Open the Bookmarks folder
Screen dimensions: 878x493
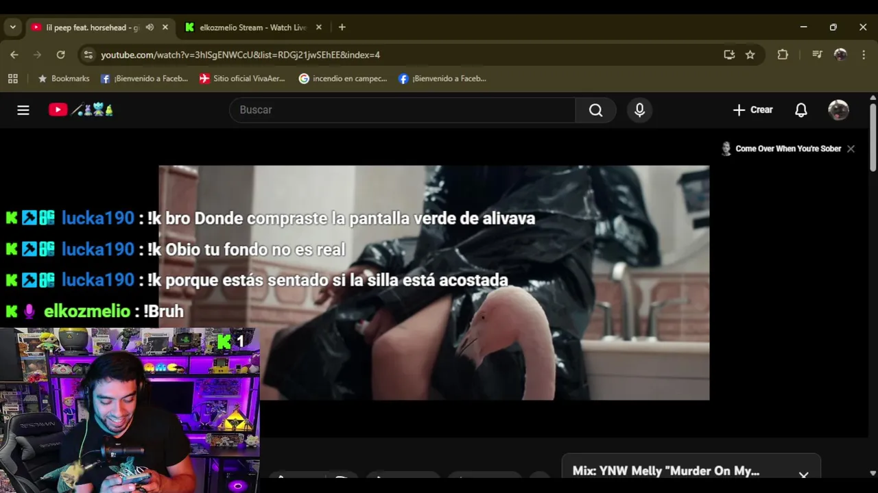[64, 79]
